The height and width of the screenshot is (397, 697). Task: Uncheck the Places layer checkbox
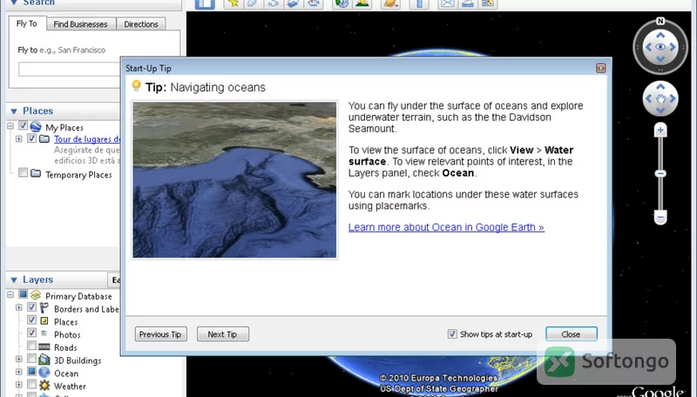31,320
